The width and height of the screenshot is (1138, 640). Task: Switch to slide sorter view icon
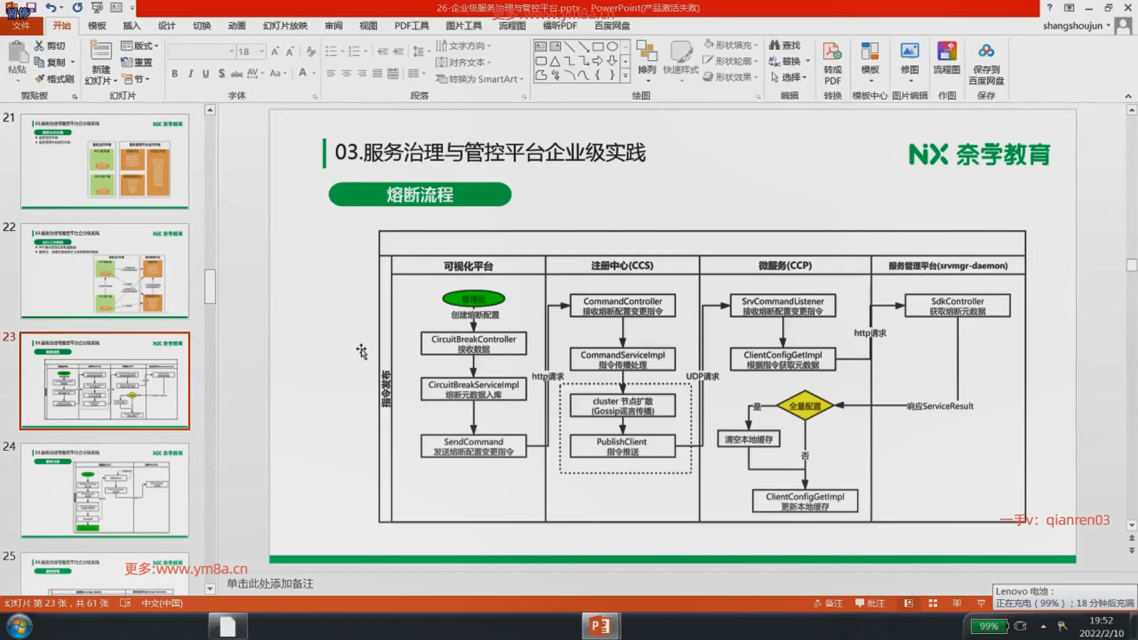coord(933,603)
